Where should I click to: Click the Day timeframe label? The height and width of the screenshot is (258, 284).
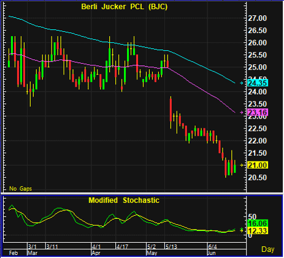[x=268, y=249]
